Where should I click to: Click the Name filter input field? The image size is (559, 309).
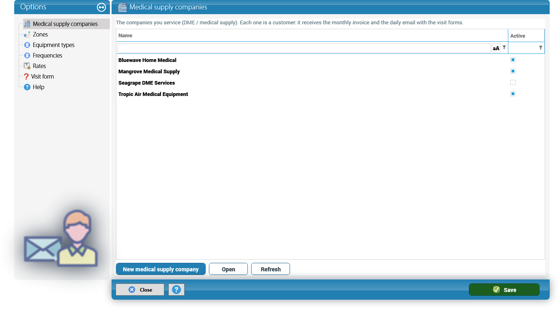[x=304, y=48]
